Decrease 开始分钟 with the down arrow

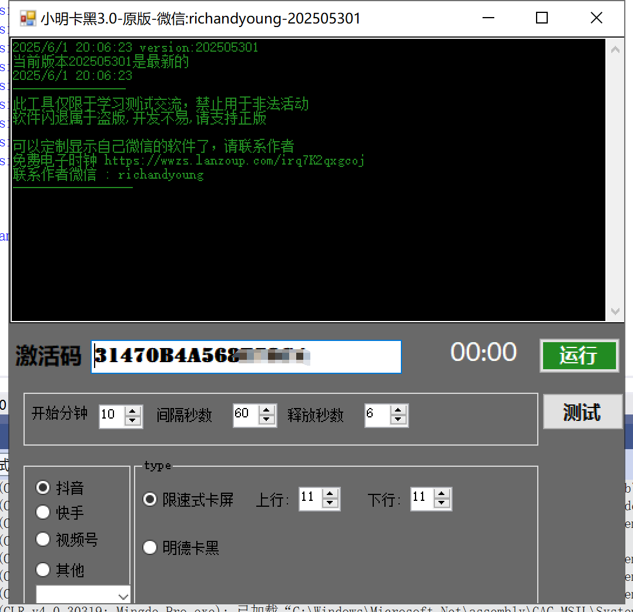point(133,421)
